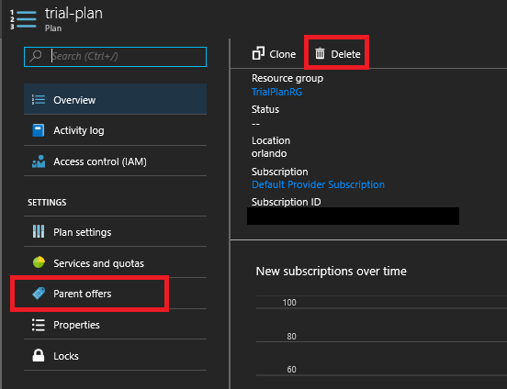
Task: Click the Subscription ID label
Action: (287, 202)
